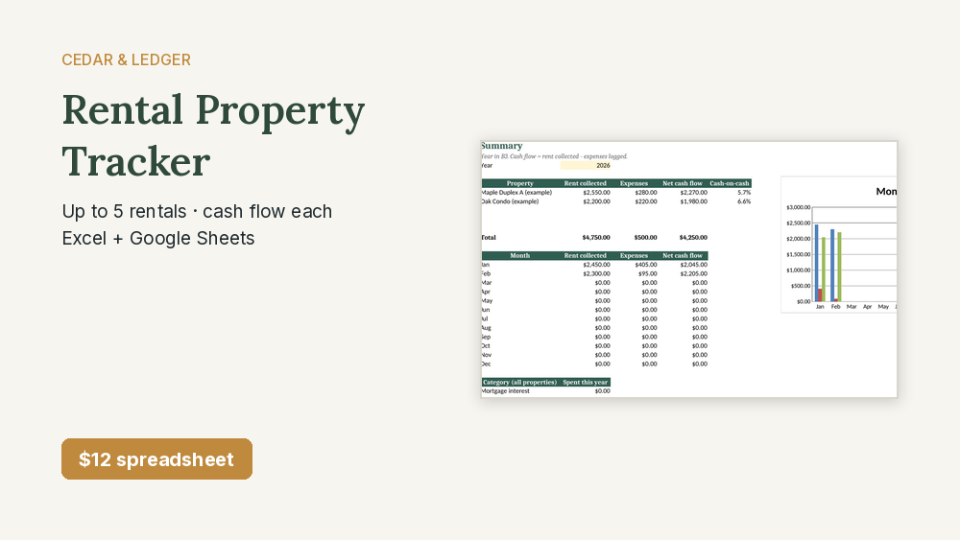The width and height of the screenshot is (960, 540).
Task: Click the Month column header
Action: pos(519,255)
